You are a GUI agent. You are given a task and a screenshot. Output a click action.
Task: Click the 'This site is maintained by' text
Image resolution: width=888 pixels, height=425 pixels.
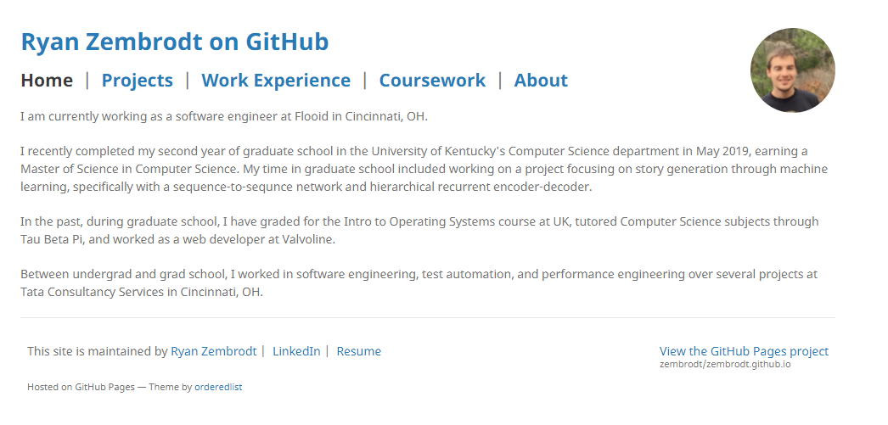coord(97,351)
